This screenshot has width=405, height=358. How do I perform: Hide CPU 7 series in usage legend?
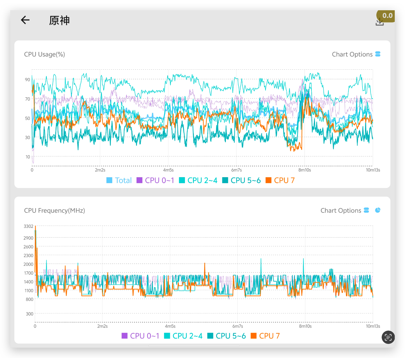pos(280,180)
